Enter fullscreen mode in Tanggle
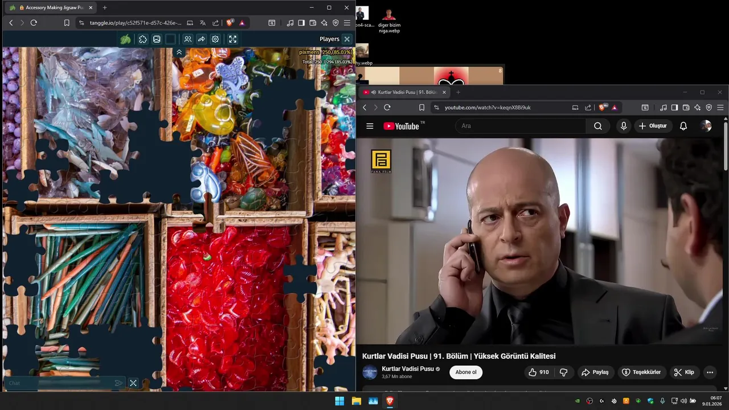The height and width of the screenshot is (410, 729). [232, 39]
